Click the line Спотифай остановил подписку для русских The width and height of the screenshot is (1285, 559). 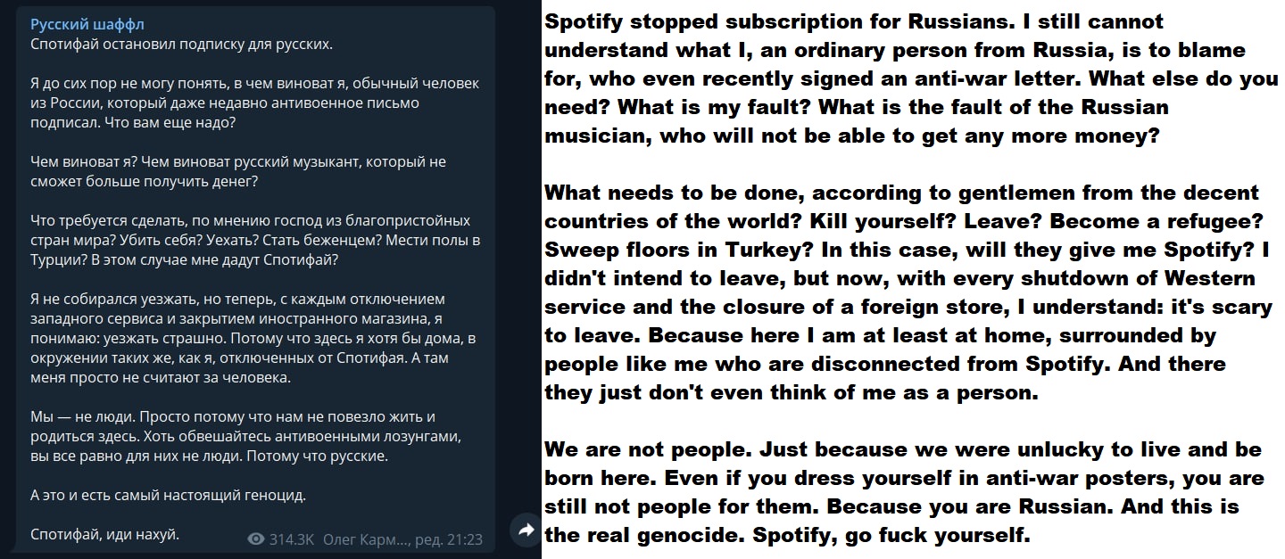169,44
